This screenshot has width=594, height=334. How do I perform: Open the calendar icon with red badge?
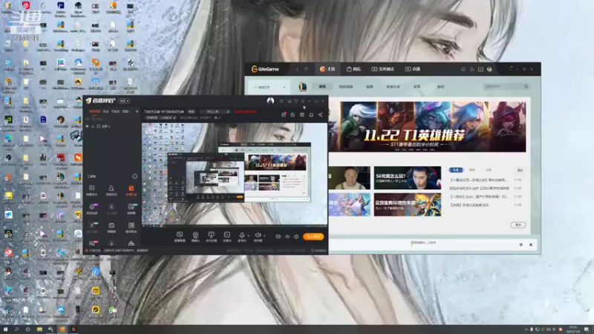284,114
